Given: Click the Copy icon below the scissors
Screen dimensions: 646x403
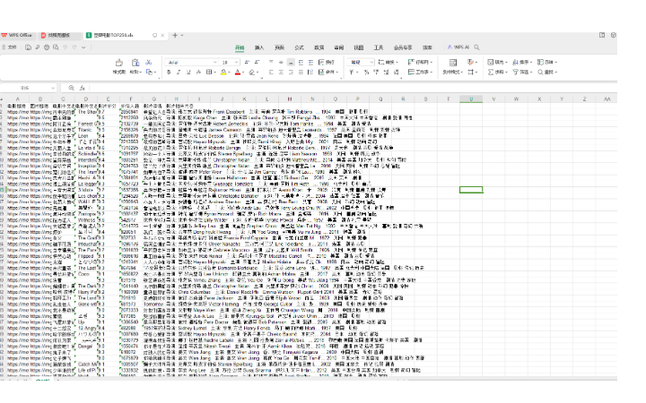Looking at the screenshot, I should (149, 72).
